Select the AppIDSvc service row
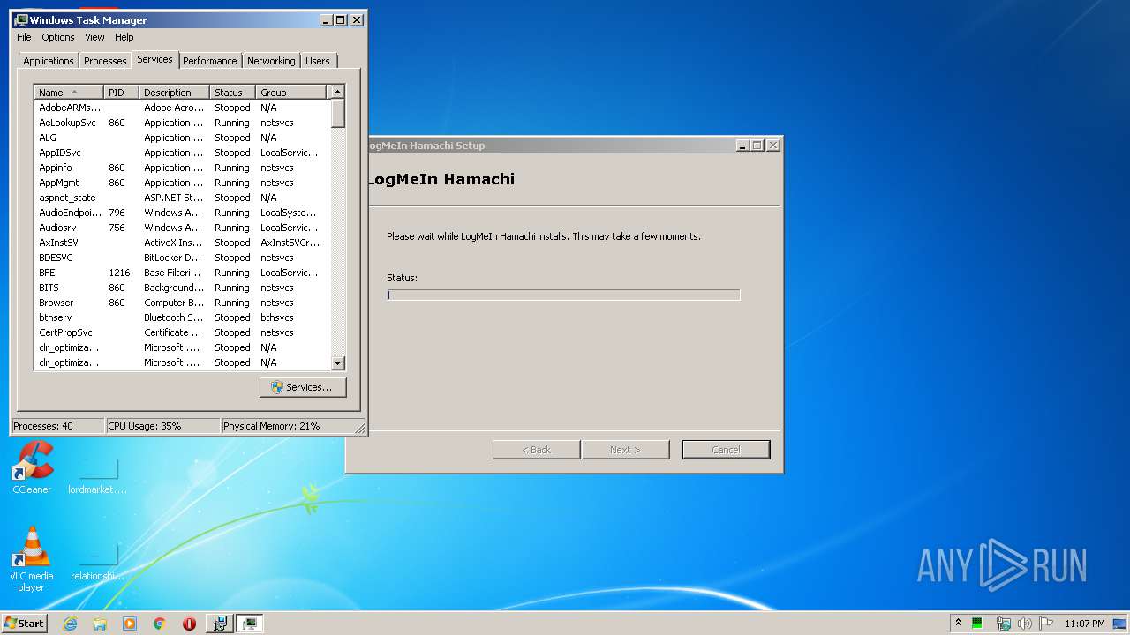The image size is (1130, 635). [182, 153]
